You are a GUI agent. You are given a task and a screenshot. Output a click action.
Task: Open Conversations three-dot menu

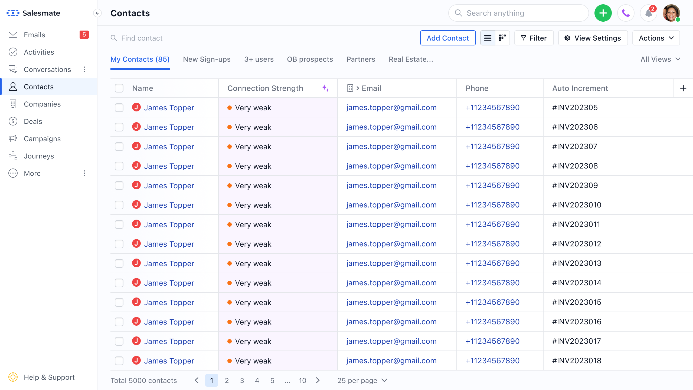coord(84,70)
